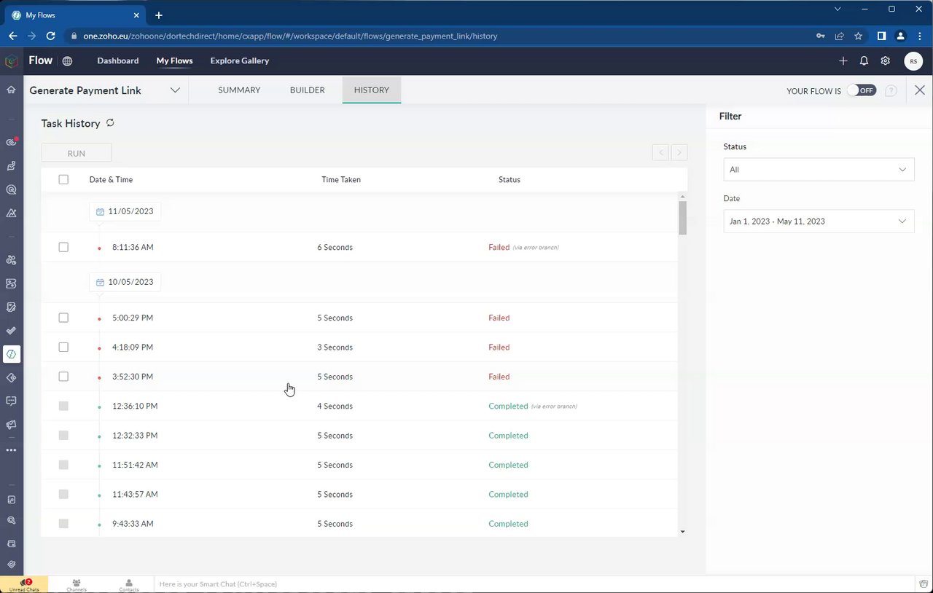Select the highlighted Flow icon in sidebar
The height and width of the screenshot is (593, 933).
11,354
